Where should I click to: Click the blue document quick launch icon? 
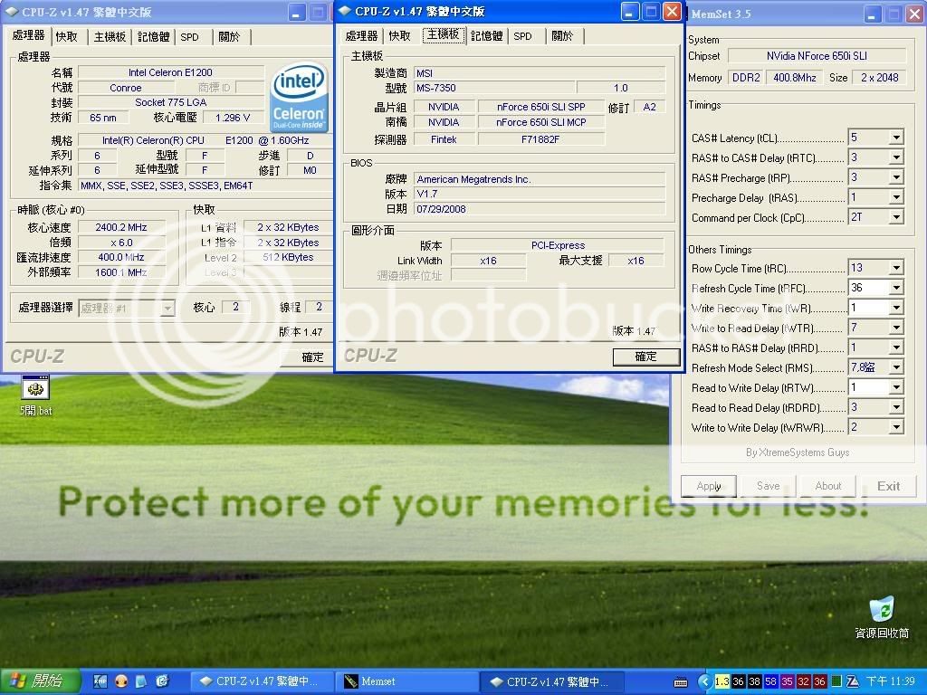[x=141, y=681]
